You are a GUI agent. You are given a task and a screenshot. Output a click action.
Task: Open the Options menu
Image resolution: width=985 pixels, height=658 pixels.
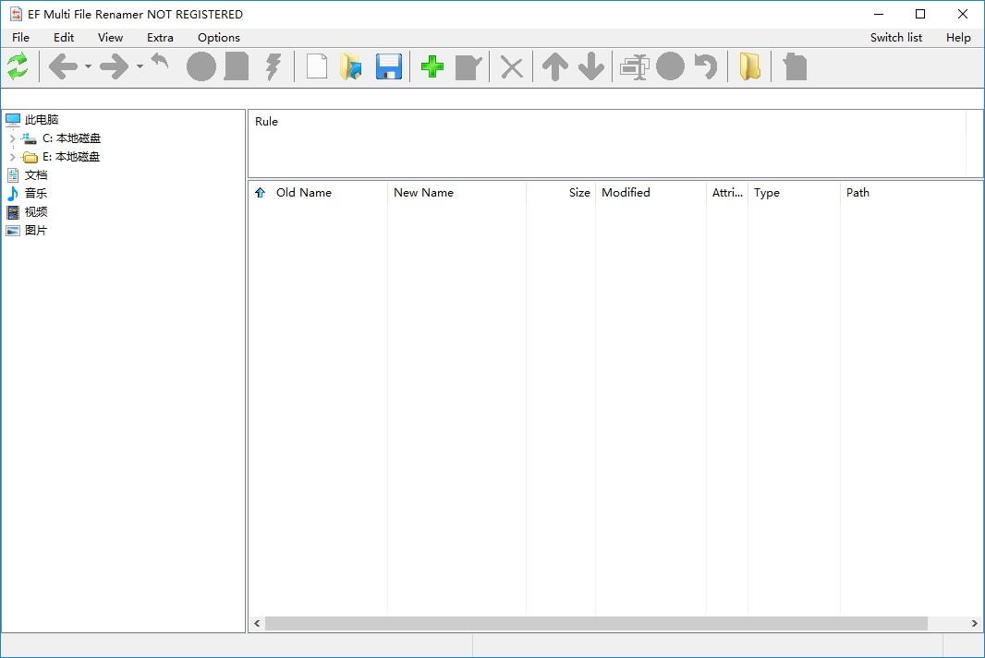219,38
